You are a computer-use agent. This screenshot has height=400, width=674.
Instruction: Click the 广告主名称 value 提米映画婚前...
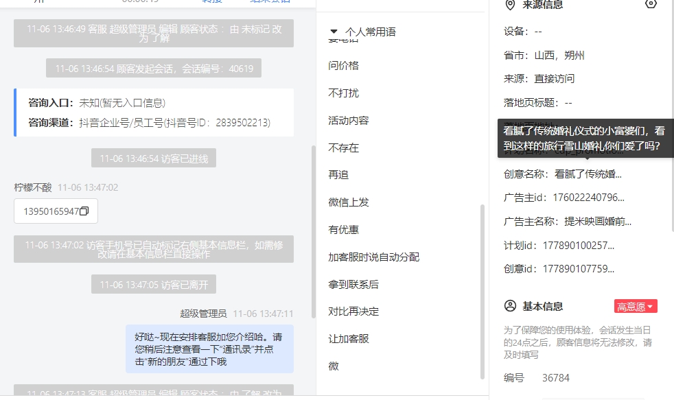point(598,222)
